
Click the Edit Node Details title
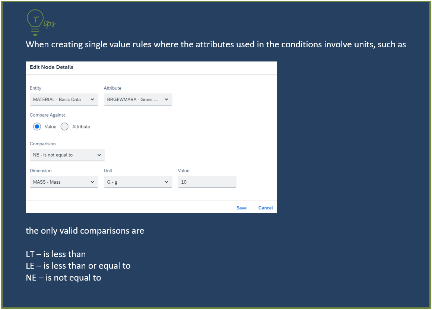pos(51,67)
